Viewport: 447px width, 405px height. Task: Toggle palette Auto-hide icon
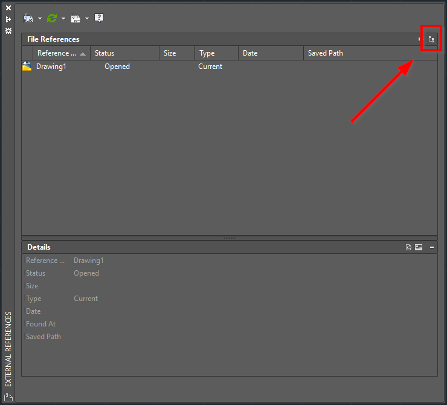click(x=8, y=19)
